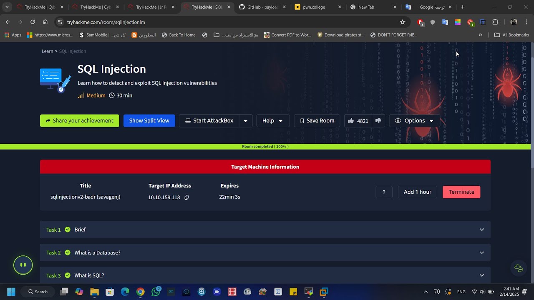Add 1 hour to machine
This screenshot has width=534, height=300.
pyautogui.click(x=417, y=192)
